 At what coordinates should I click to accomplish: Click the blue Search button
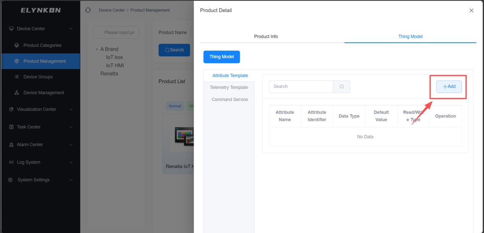click(x=174, y=50)
